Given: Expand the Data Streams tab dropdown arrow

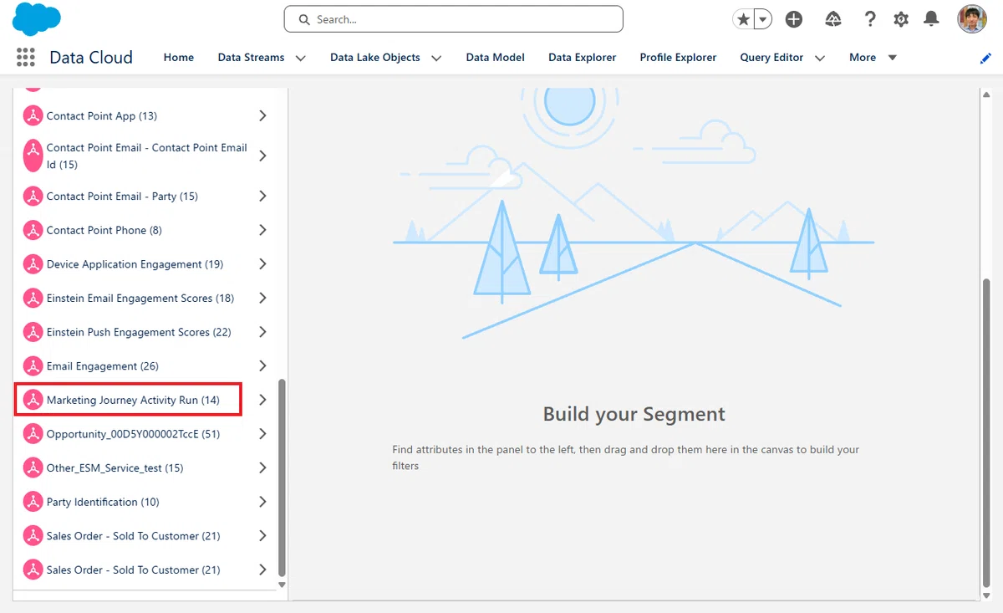Looking at the screenshot, I should [300, 58].
